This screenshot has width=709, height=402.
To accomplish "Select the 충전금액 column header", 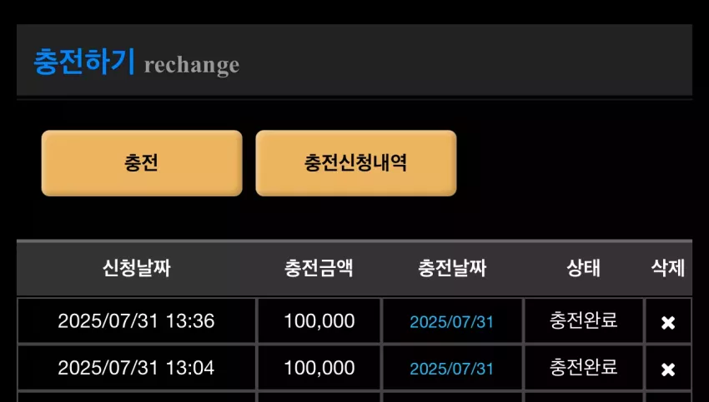I will (319, 268).
